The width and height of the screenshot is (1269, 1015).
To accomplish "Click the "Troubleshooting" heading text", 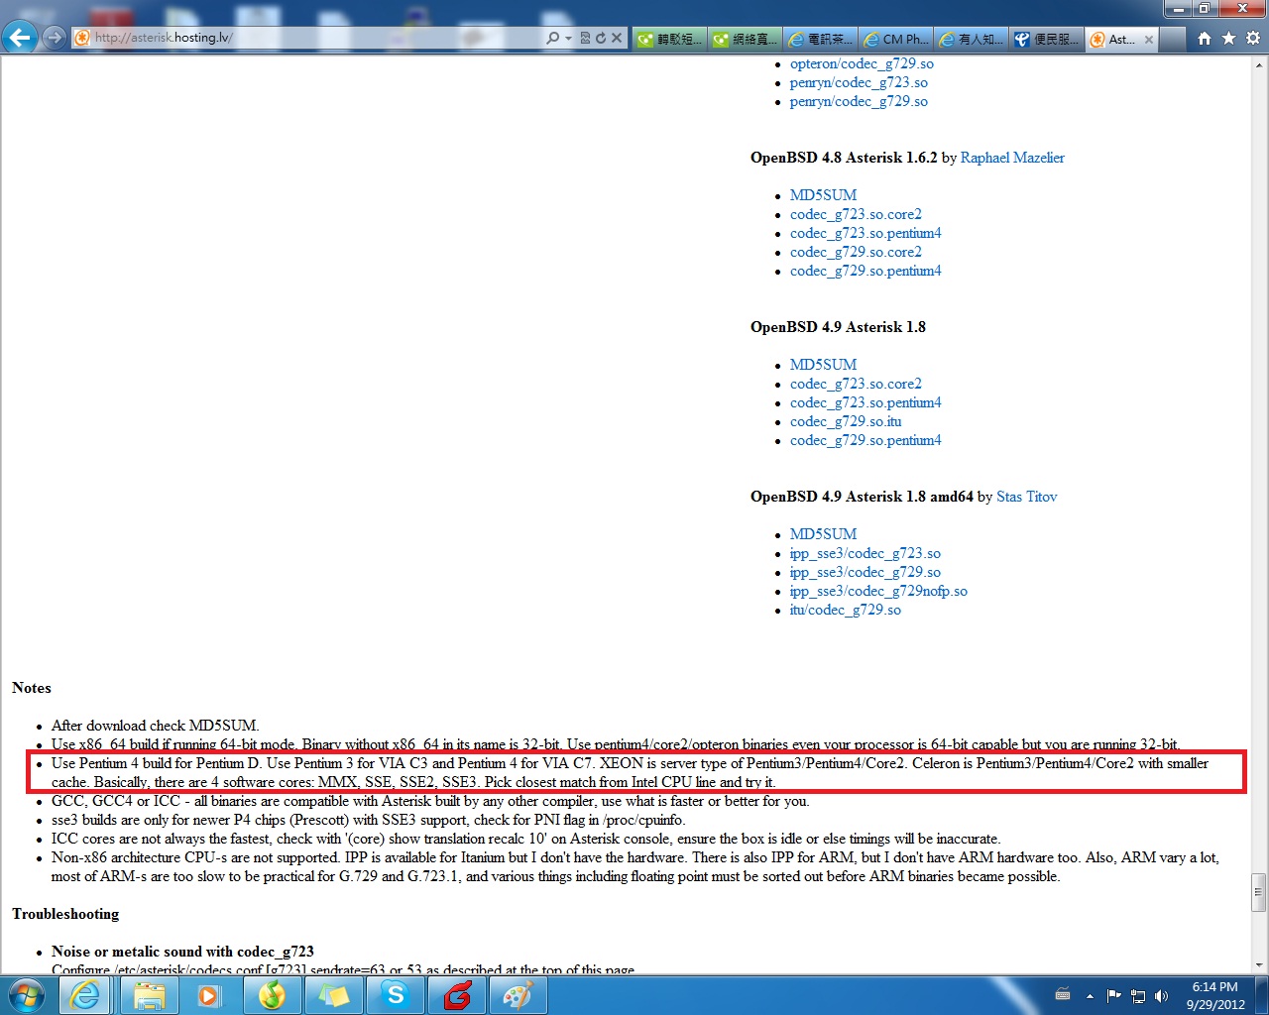I will (x=65, y=914).
